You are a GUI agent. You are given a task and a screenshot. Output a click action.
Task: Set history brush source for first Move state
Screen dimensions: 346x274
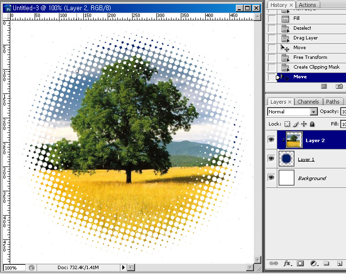(x=272, y=48)
